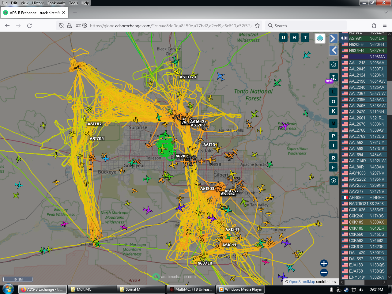Viewport: 392px width, 294px height.
Task: Open site permissions icon in address bar
Action: point(78,26)
